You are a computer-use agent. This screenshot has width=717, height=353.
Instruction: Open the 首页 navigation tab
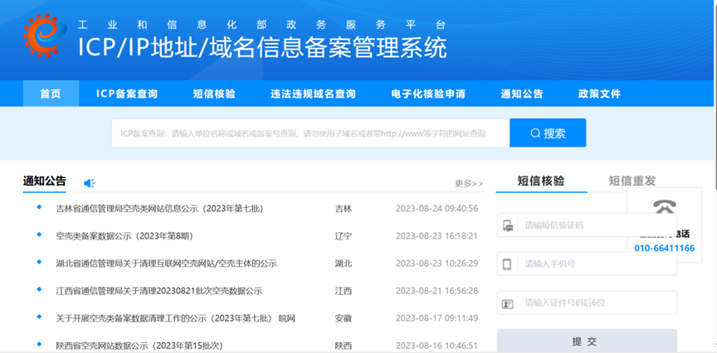tap(51, 94)
